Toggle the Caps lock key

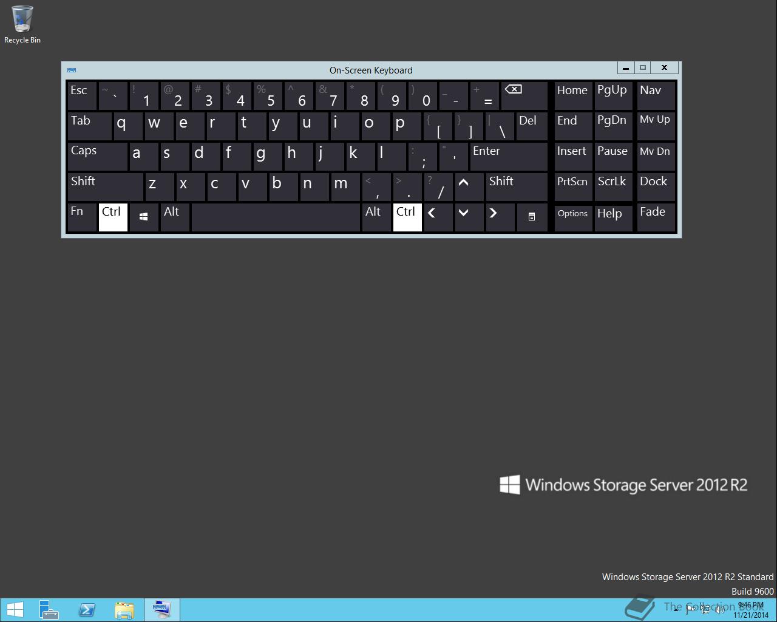click(97, 157)
